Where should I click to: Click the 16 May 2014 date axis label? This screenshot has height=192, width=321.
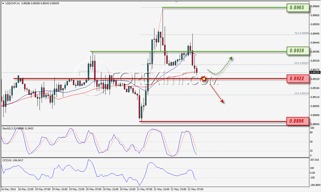pyautogui.click(x=8, y=189)
